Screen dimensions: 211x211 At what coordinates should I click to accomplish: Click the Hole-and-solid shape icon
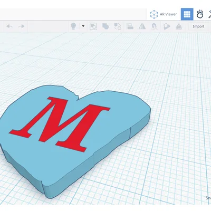pos(93,26)
